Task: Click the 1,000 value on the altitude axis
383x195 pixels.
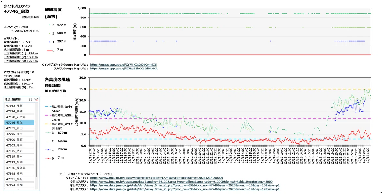Action: [82, 8]
